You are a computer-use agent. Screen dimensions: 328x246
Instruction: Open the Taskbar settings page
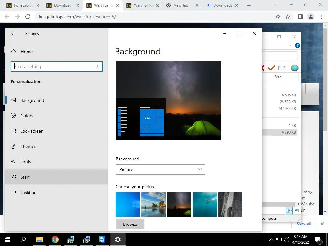click(56, 193)
